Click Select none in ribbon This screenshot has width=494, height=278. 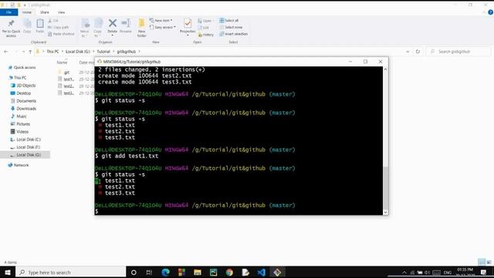231,28
